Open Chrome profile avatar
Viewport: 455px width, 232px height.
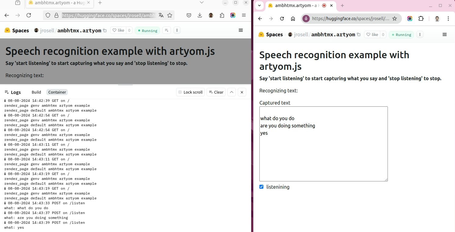click(x=437, y=19)
